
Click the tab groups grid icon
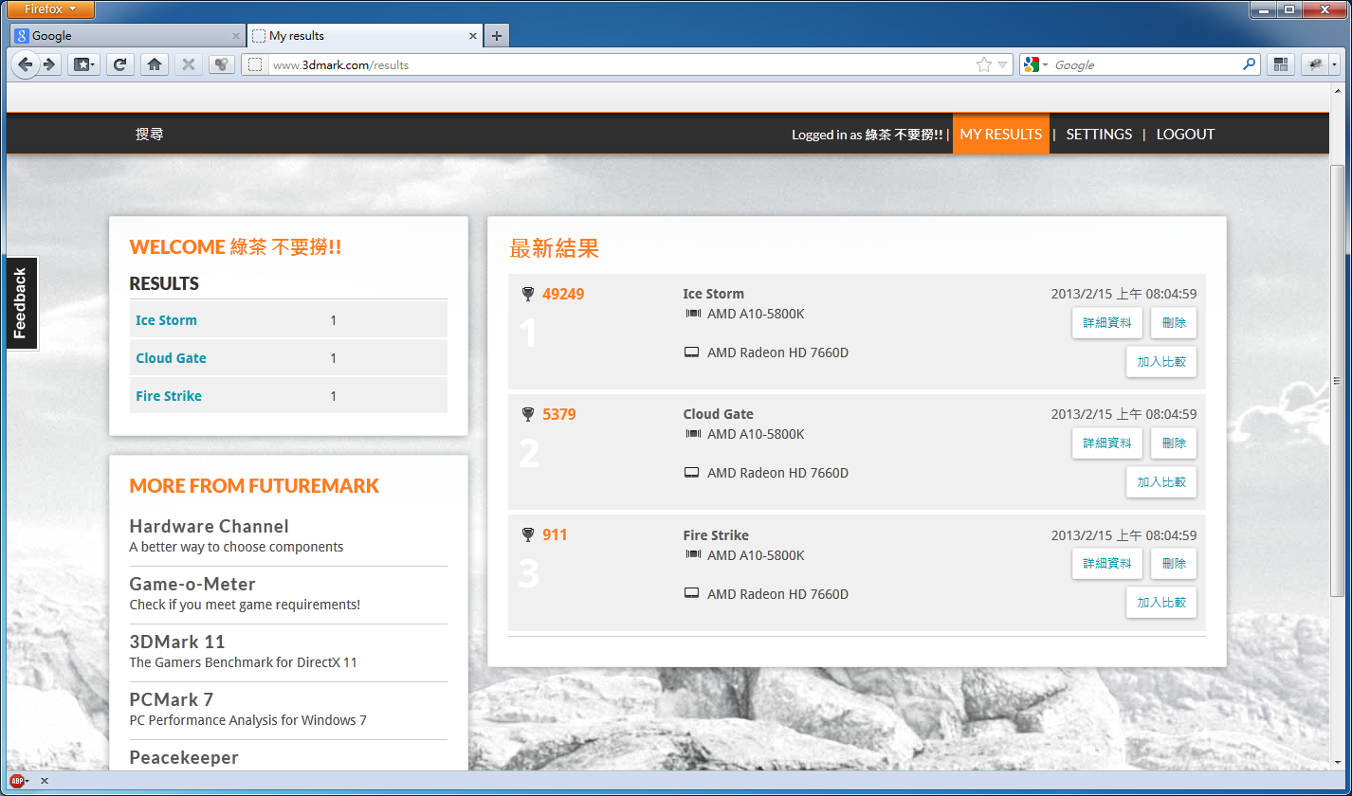click(1281, 64)
